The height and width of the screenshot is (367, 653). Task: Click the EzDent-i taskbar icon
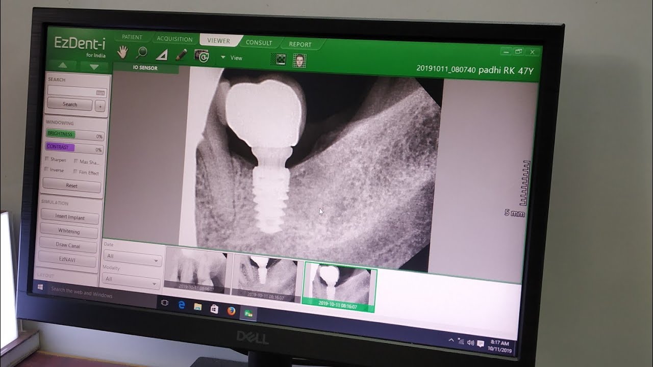(x=248, y=313)
